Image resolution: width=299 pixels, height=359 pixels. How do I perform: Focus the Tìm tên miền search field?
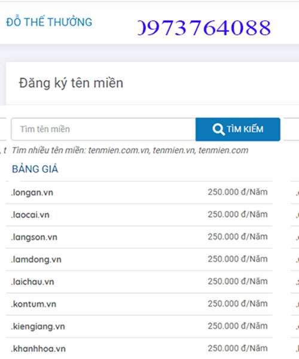pos(103,129)
